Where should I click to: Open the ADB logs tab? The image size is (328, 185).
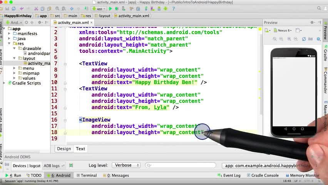54,166
